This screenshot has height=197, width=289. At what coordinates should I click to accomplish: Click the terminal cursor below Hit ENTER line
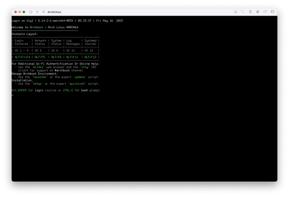13,95
